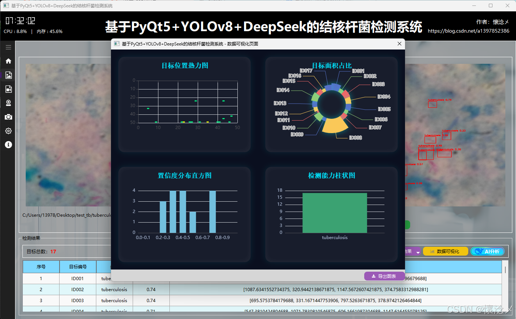
Task: Click tuberculosis label in row 3
Action: 114,300
